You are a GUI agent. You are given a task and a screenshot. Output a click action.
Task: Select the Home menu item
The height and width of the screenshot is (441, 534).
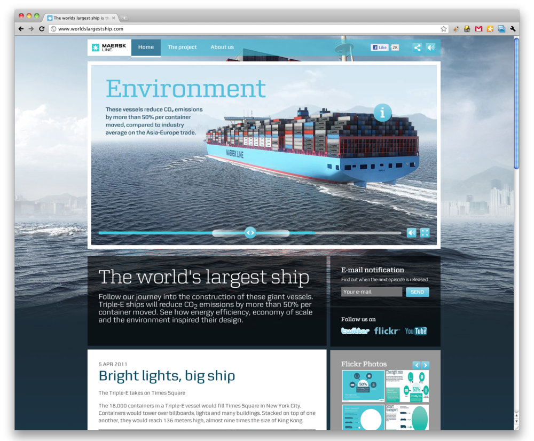pyautogui.click(x=146, y=48)
